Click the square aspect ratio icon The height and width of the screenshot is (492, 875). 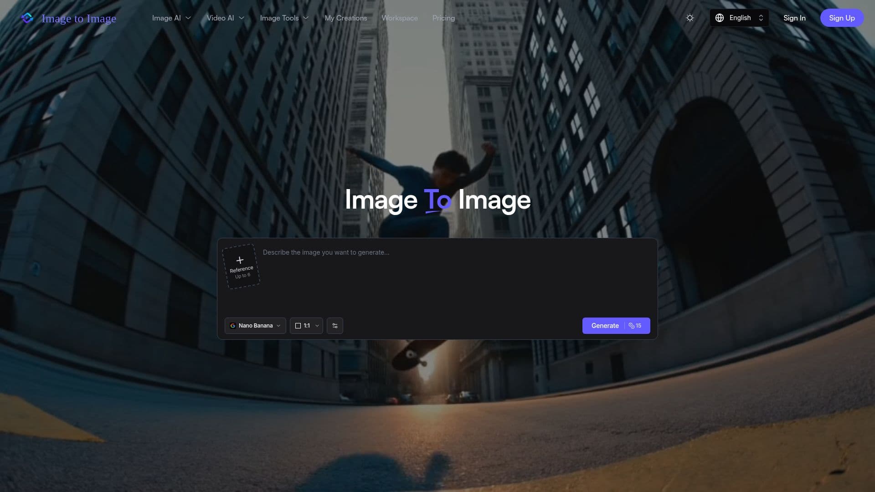(x=298, y=326)
